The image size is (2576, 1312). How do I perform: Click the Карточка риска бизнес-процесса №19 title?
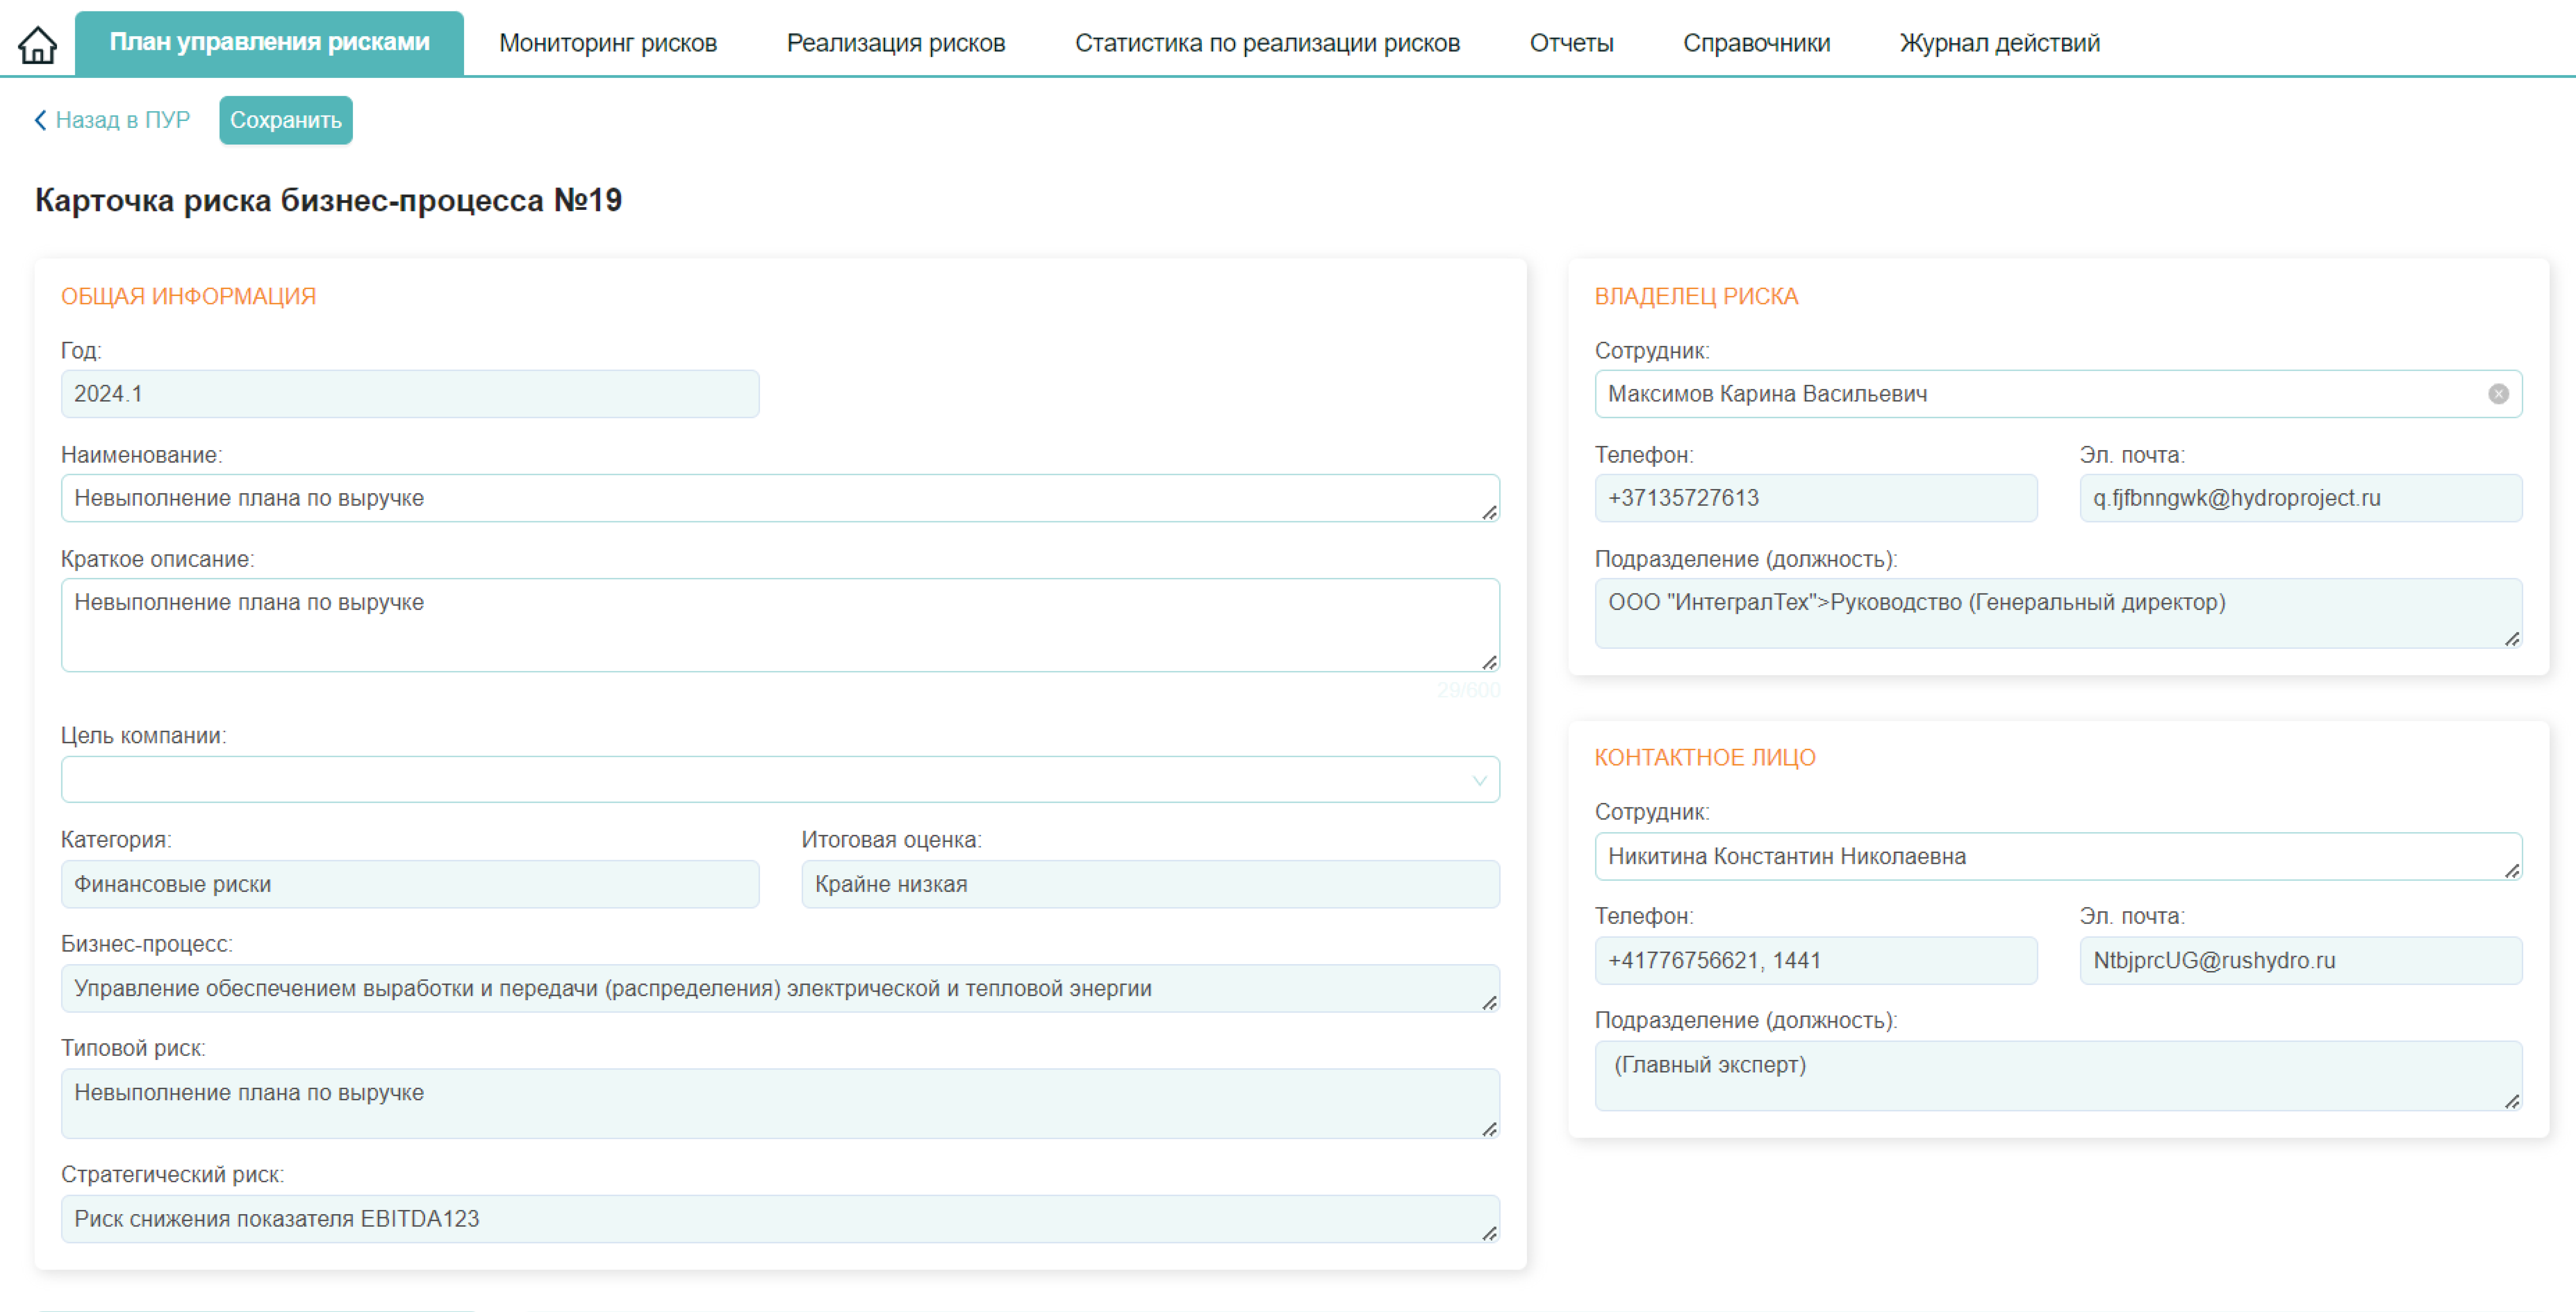click(328, 200)
